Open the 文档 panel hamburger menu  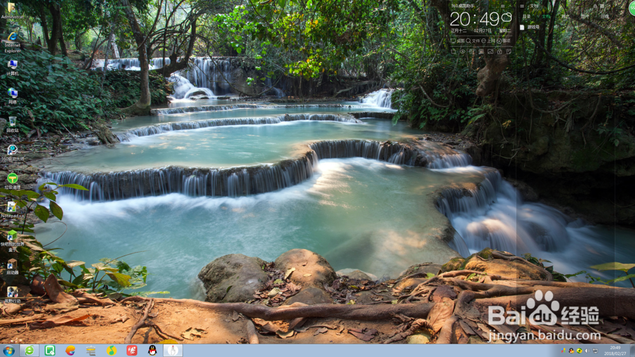pyautogui.click(x=522, y=6)
